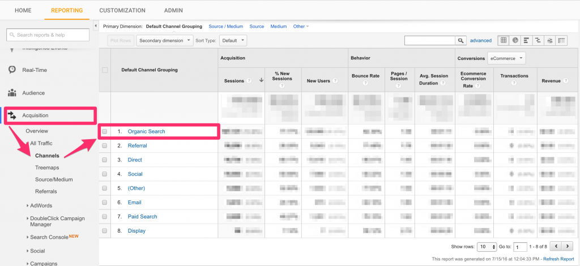Click the Refresh Report link
580x266 pixels.
[558, 259]
